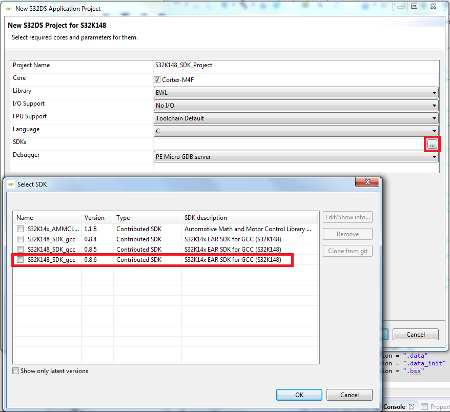The image size is (450, 412).
Task: Click Cancel in Select SDK dialog
Action: [349, 395]
